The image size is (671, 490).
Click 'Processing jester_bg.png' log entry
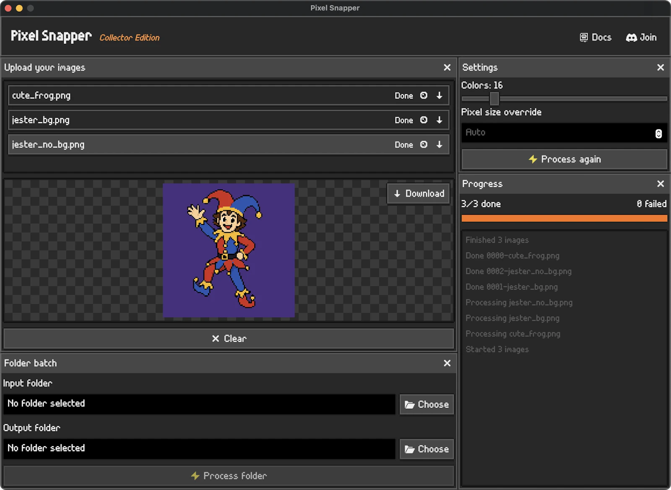coord(512,318)
